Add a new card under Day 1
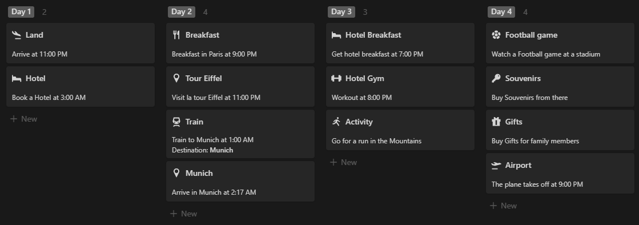Viewport: 639px width, 225px height. pyautogui.click(x=23, y=119)
